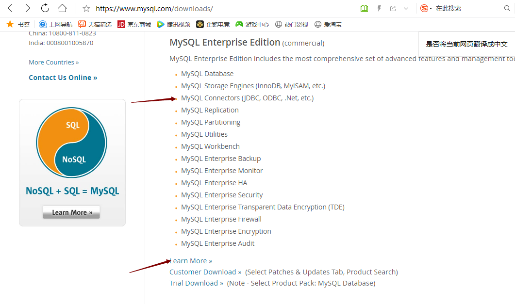Click the address bar URL
Image resolution: width=515 pixels, height=304 pixels.
[x=154, y=9]
